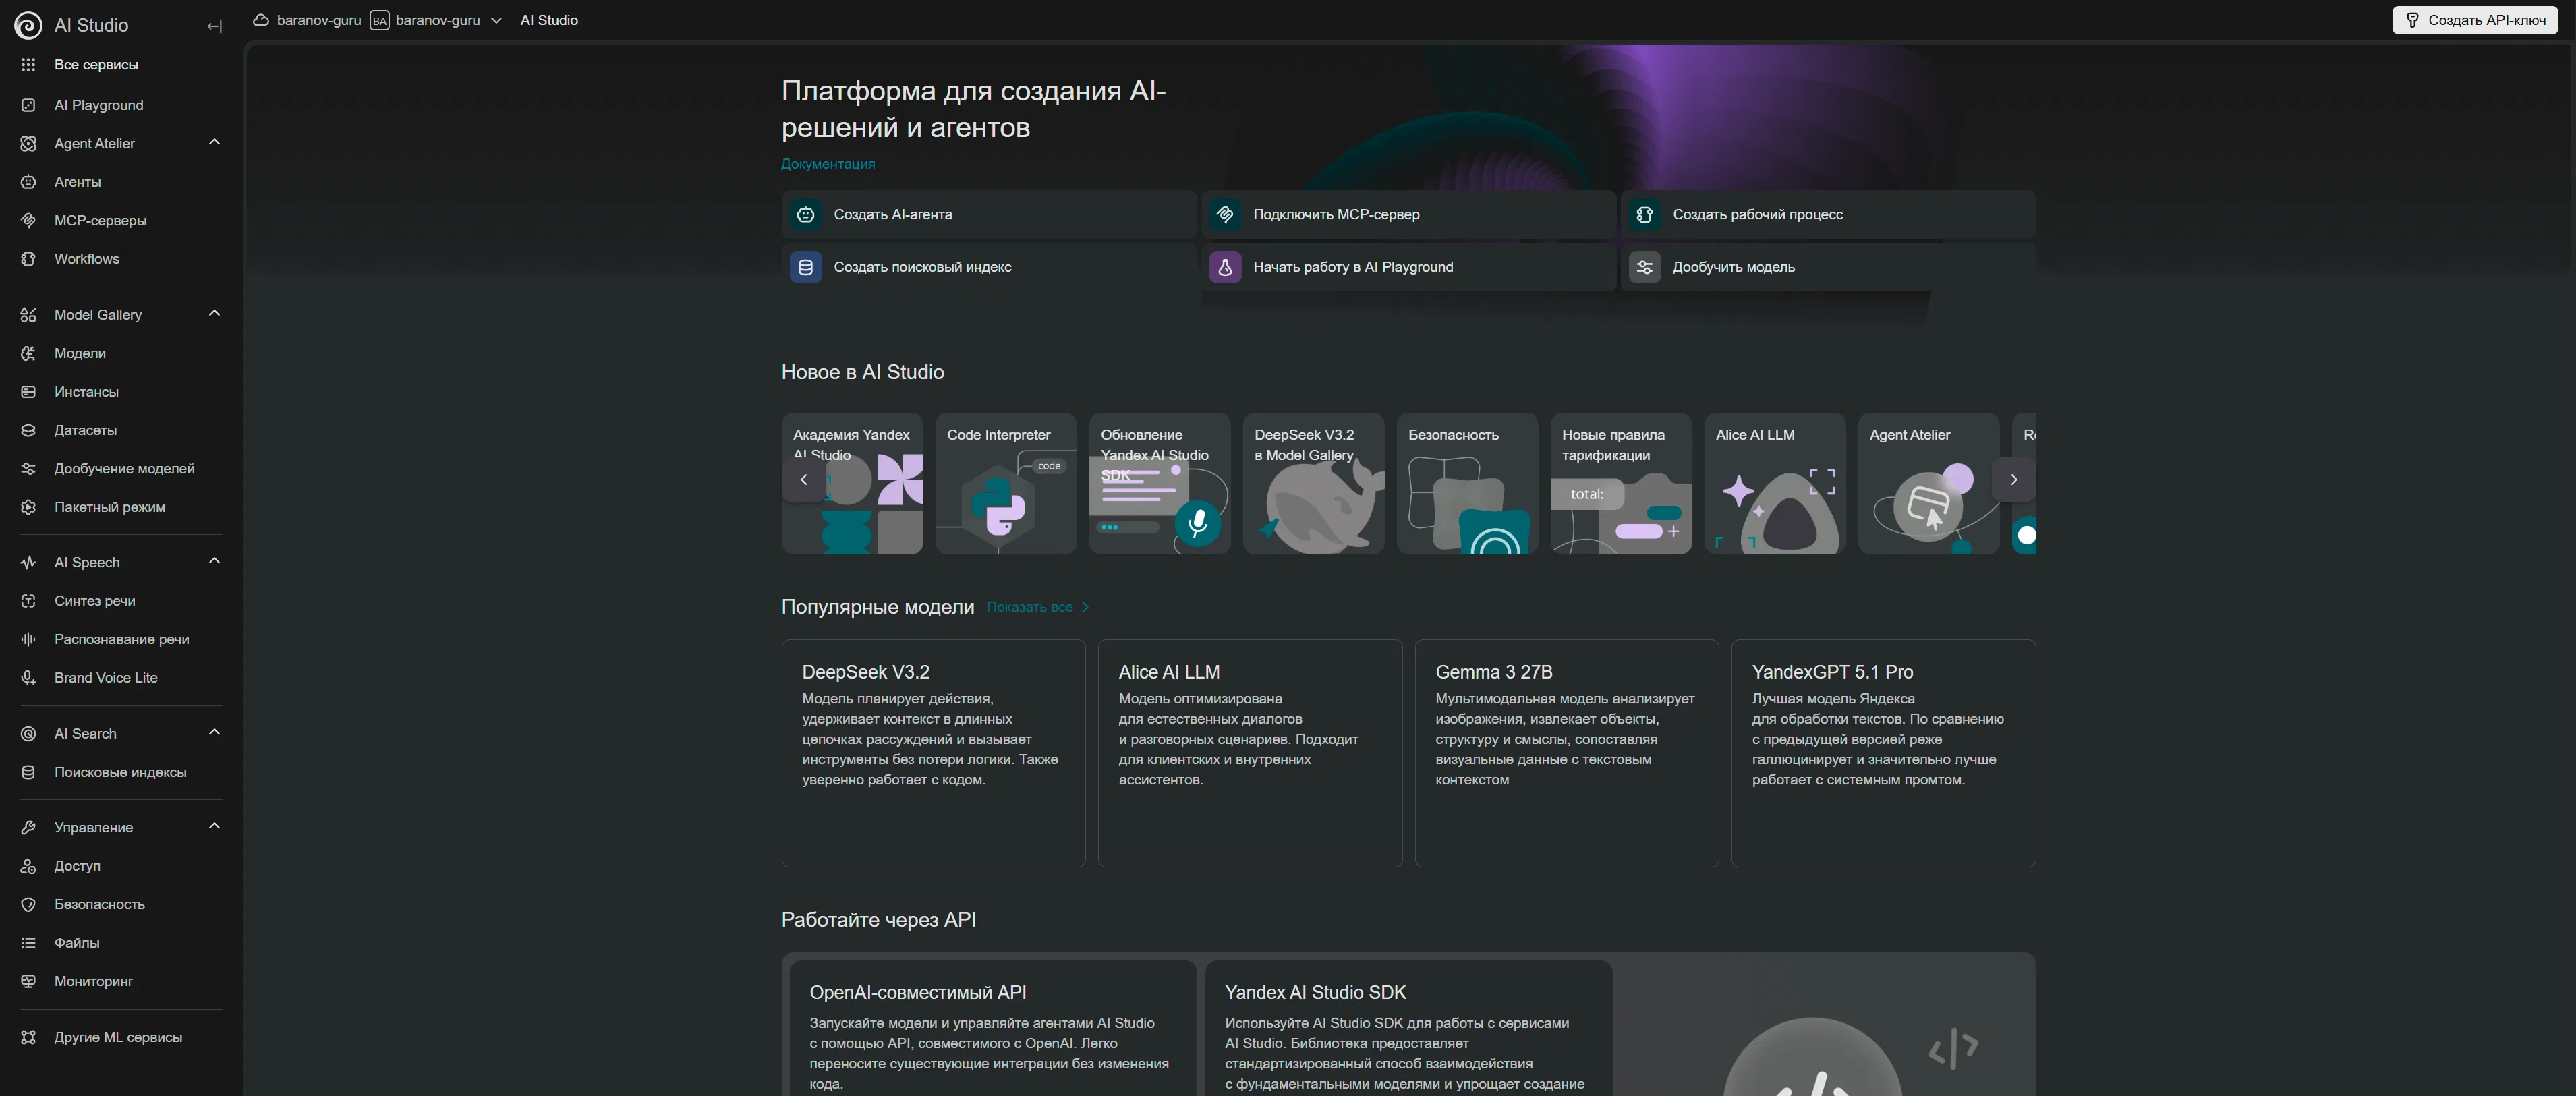Image resolution: width=2576 pixels, height=1096 pixels.
Task: Open the Alice AI LLM news tile
Action: click(1775, 484)
